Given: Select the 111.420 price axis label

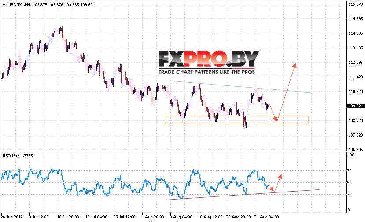Looking at the screenshot, I should point(356,77).
